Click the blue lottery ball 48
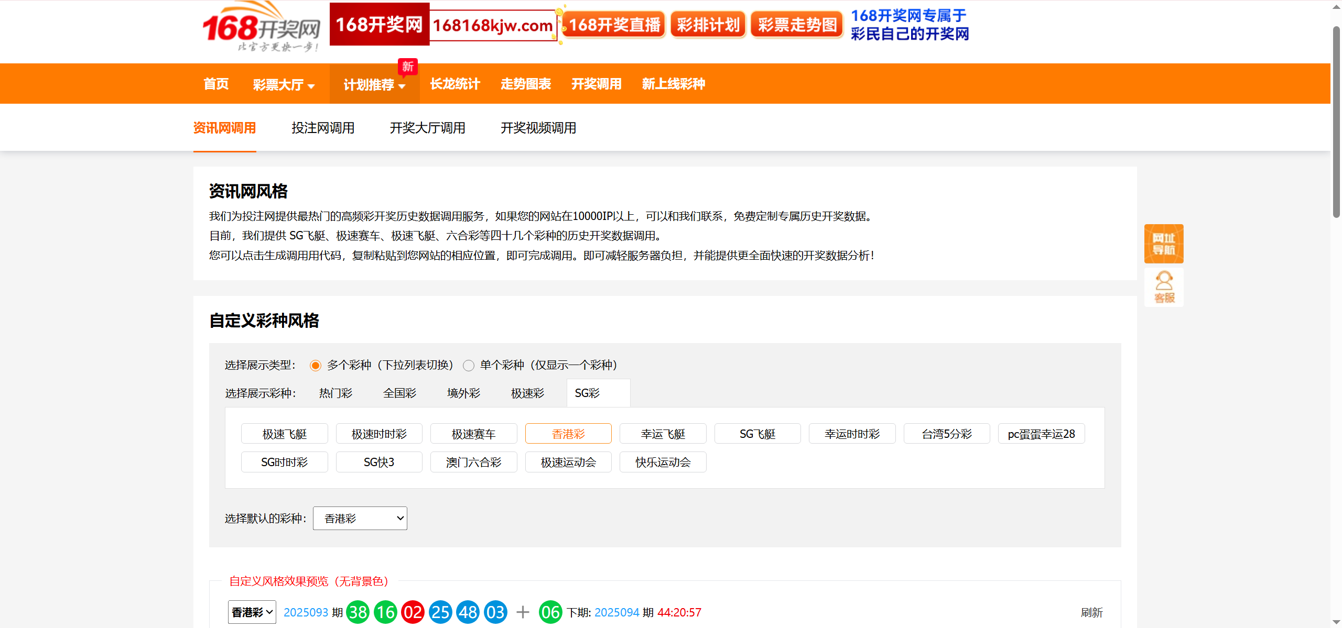Image resolution: width=1342 pixels, height=628 pixels. point(468,612)
